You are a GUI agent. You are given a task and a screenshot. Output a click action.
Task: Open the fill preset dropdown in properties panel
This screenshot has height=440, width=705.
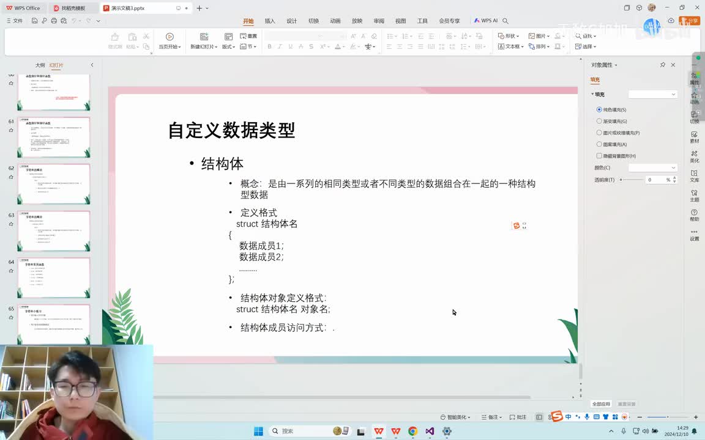pos(652,94)
